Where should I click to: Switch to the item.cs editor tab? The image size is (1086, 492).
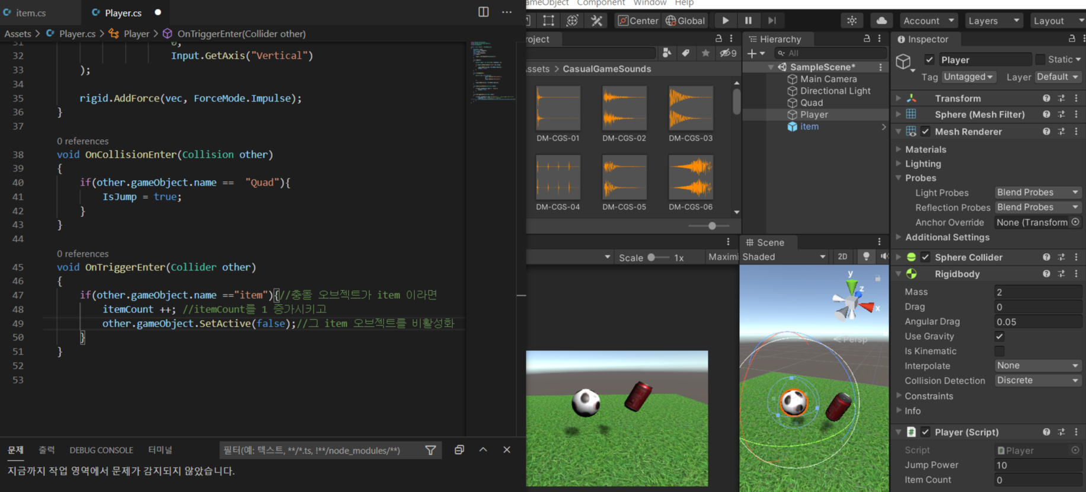tap(31, 12)
